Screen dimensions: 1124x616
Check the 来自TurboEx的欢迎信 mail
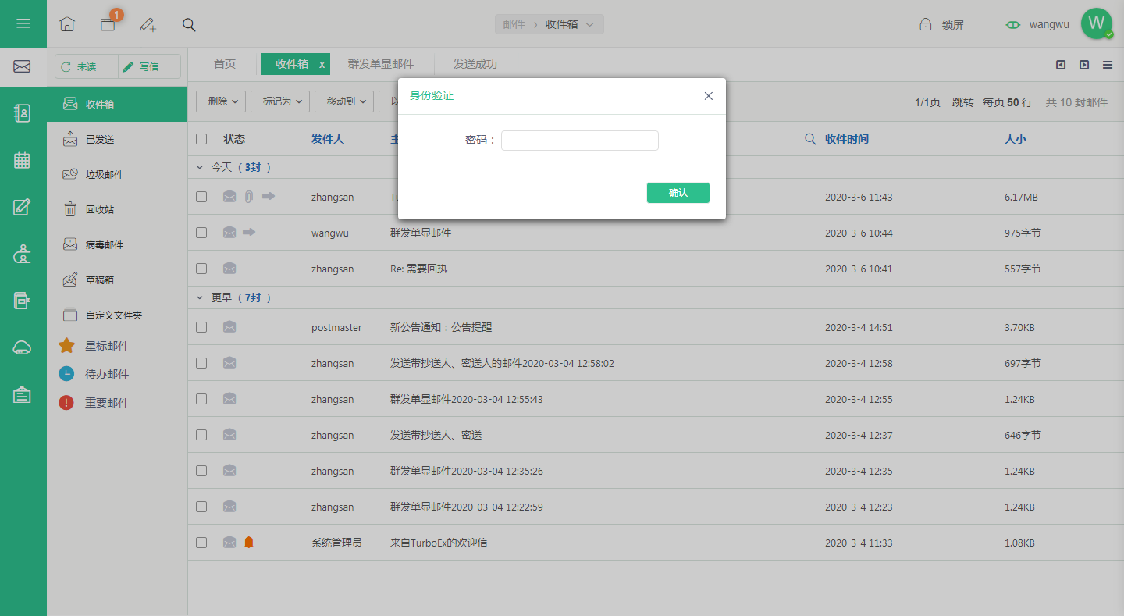point(201,543)
